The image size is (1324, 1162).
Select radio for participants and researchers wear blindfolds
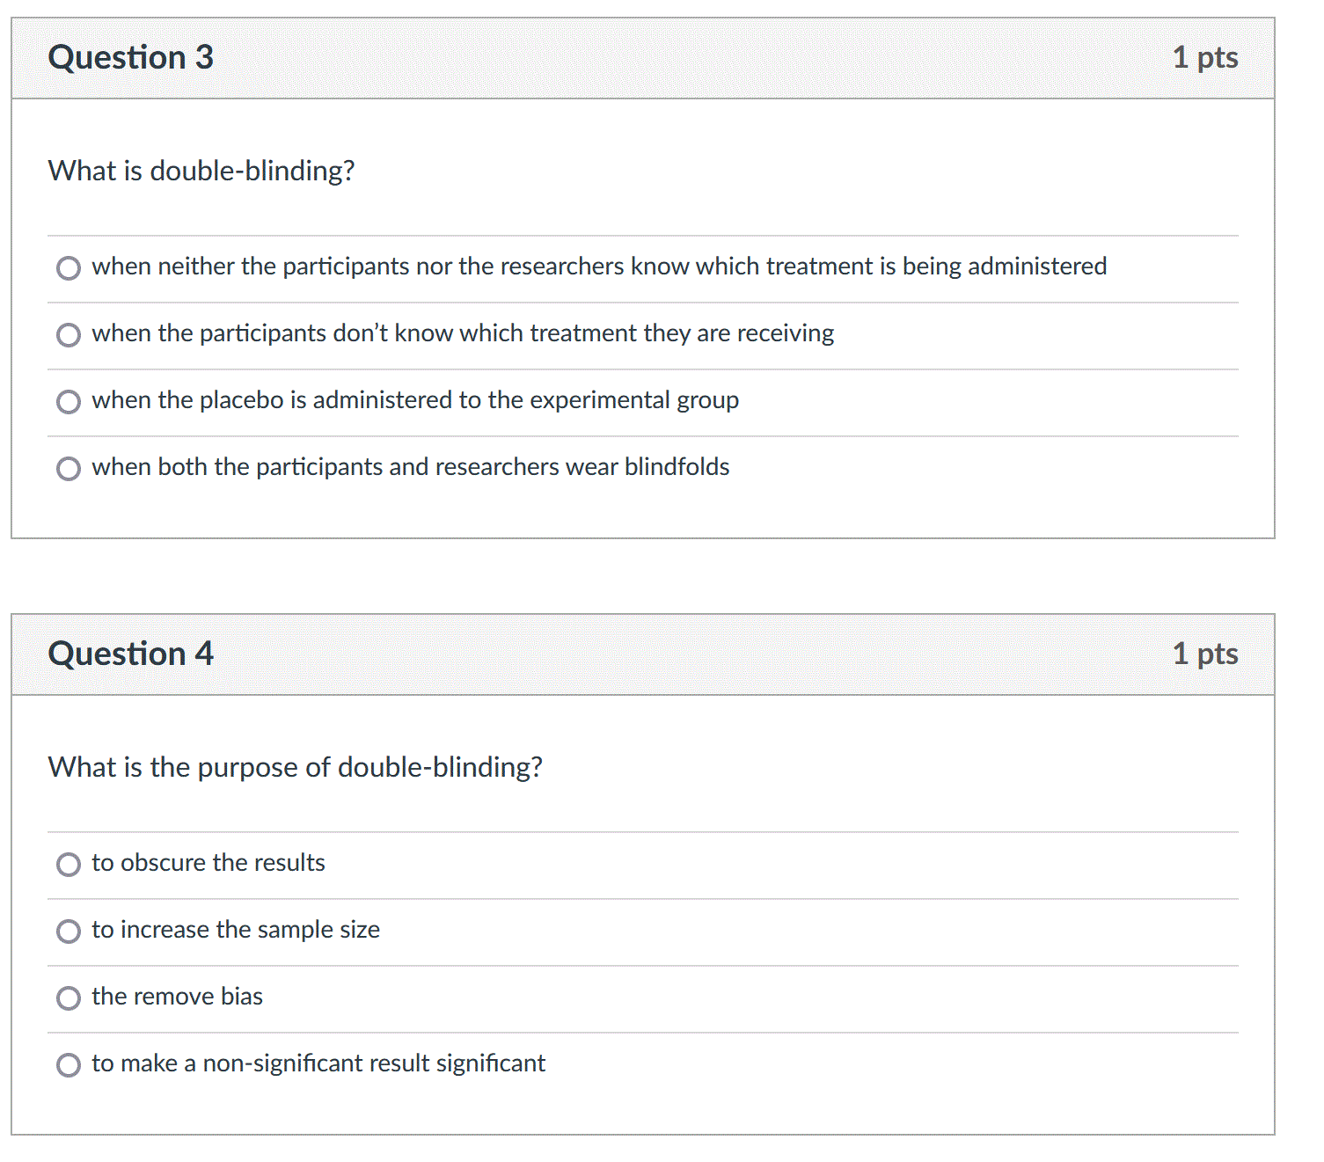click(69, 469)
